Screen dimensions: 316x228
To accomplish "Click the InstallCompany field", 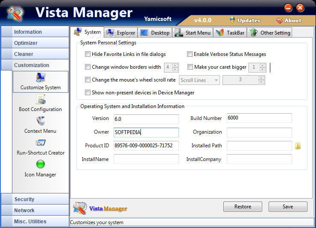I will 259,159.
